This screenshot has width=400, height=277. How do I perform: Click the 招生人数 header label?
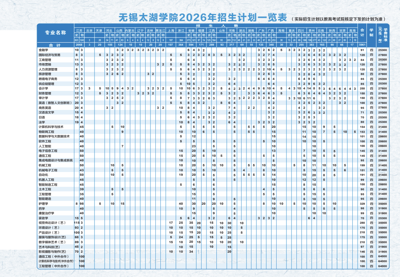pyautogui.click(x=217, y=25)
